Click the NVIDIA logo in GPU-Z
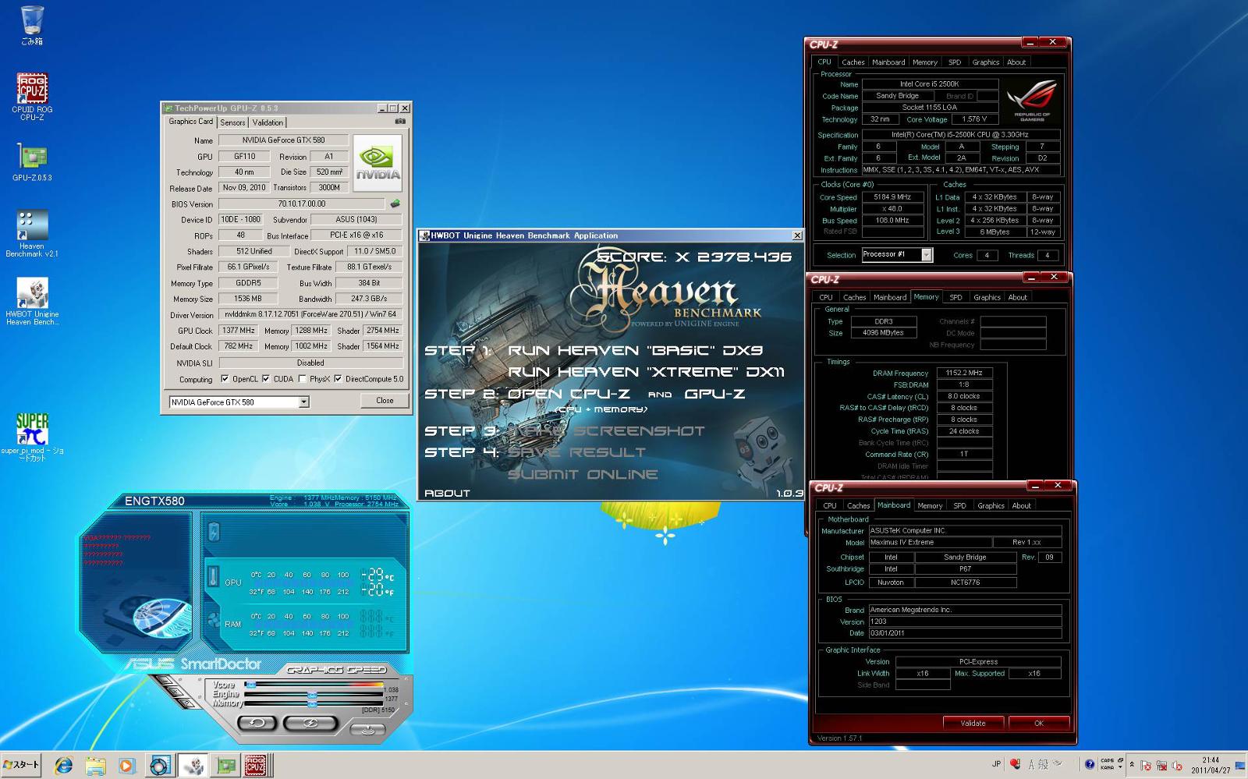This screenshot has width=1248, height=779. [378, 163]
